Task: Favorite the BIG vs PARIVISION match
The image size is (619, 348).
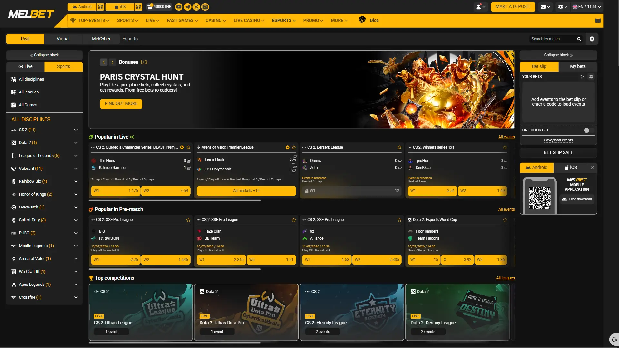Action: click(x=188, y=220)
